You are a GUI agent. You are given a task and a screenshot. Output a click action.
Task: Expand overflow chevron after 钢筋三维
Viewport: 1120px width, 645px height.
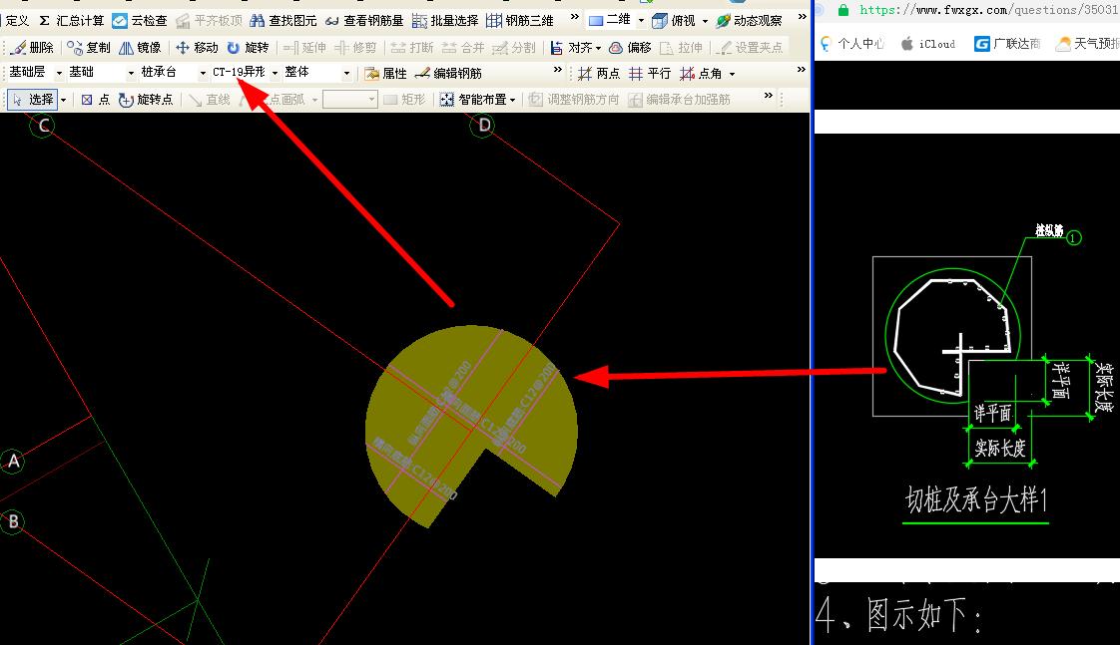[x=574, y=16]
